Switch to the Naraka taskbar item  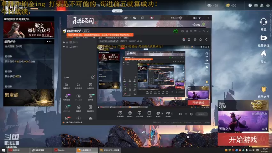64,150
